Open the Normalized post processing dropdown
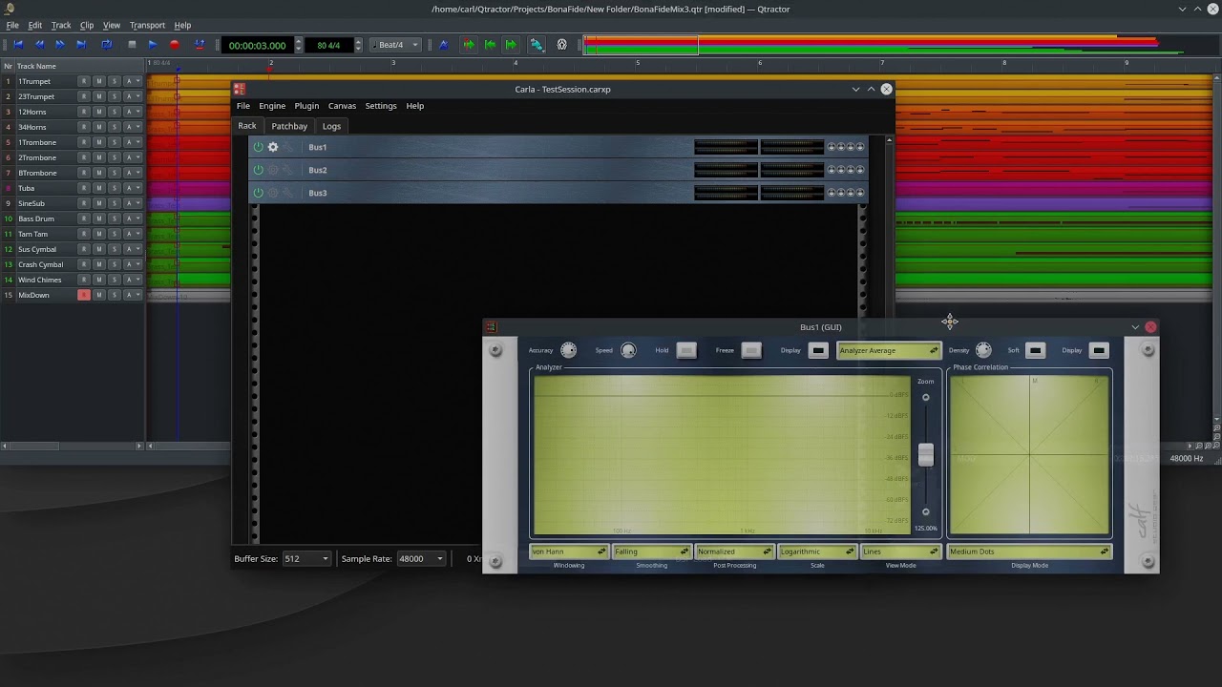The image size is (1222, 687). [x=734, y=552]
